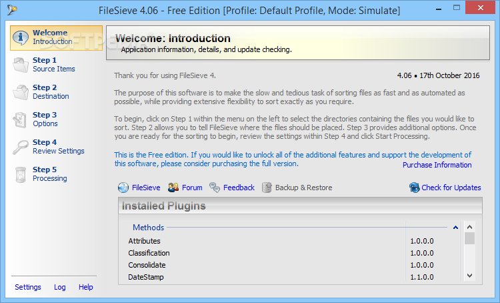This screenshot has height=303, width=500.
Task: Click the Installed Plugins header
Action: [x=300, y=206]
